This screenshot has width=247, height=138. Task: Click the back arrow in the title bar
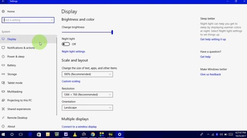[3, 1]
